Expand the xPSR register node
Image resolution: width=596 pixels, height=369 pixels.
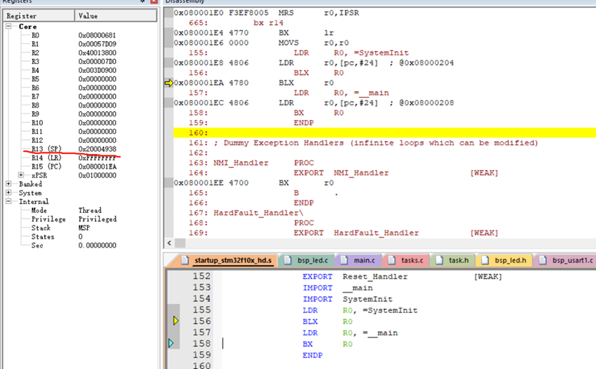(21, 175)
